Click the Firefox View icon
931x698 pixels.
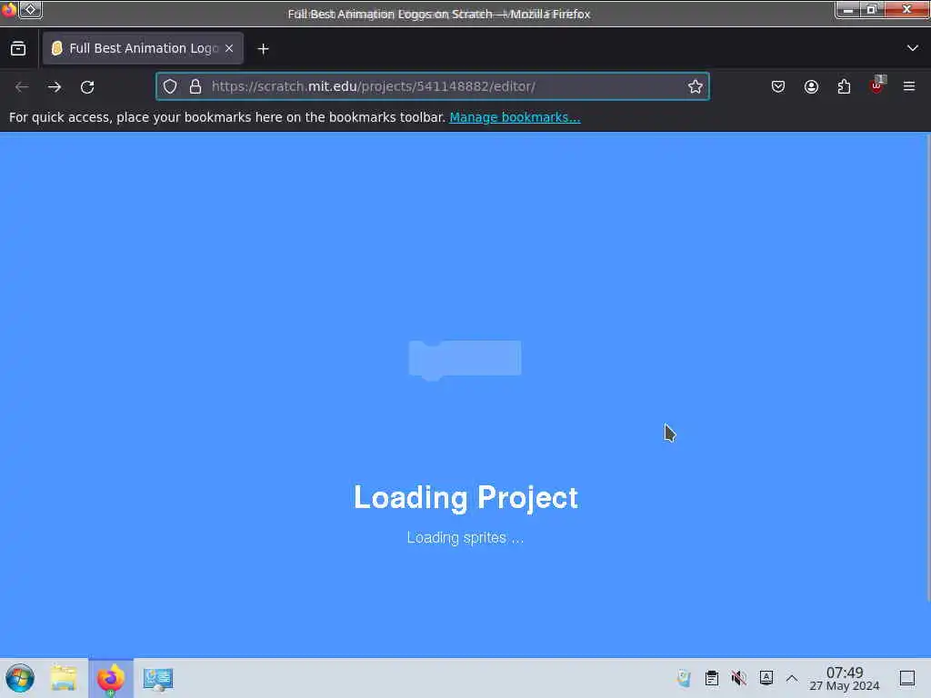(18, 49)
